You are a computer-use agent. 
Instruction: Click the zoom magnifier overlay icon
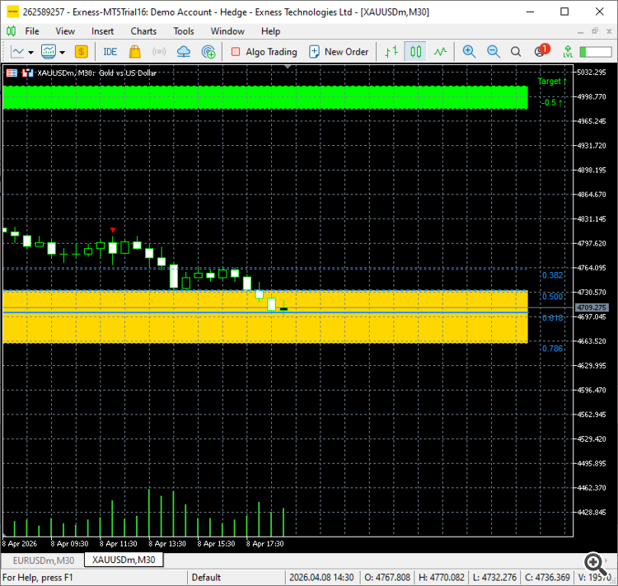[595, 564]
